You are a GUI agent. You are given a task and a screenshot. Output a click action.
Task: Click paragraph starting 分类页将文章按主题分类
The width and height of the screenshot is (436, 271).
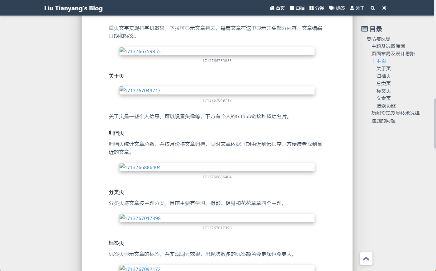pyautogui.click(x=197, y=203)
